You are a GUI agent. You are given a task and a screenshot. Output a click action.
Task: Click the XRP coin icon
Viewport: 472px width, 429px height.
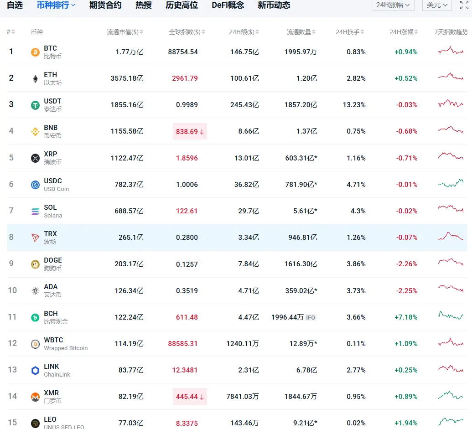coord(35,158)
